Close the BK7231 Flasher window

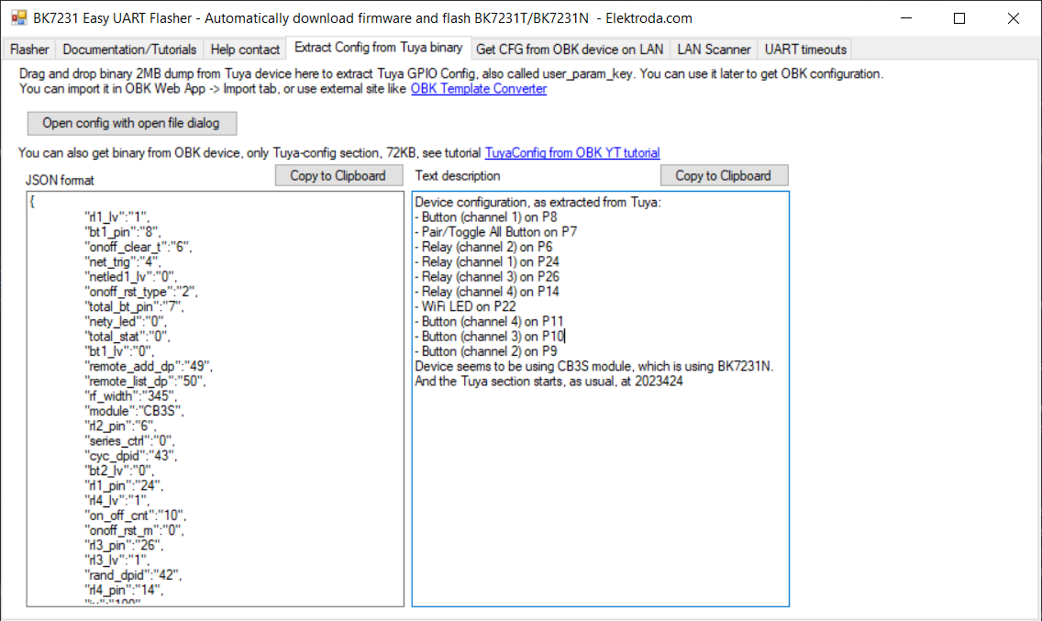pyautogui.click(x=1014, y=18)
